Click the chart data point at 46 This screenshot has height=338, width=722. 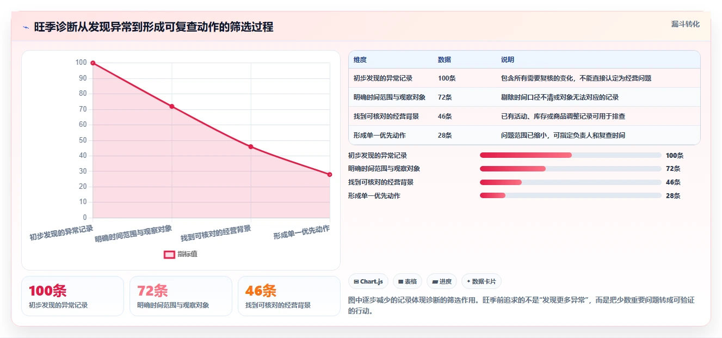pyautogui.click(x=251, y=146)
